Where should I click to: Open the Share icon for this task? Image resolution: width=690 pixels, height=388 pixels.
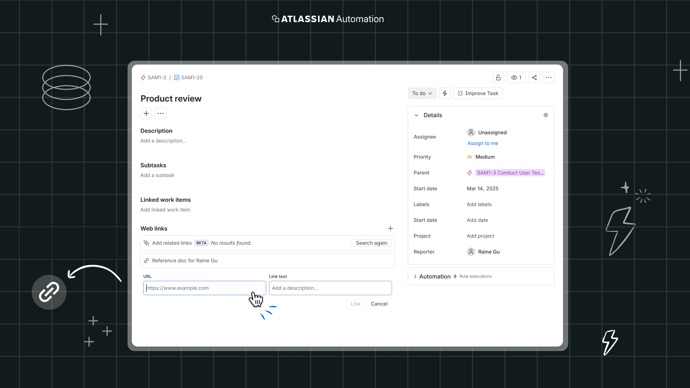click(x=534, y=77)
